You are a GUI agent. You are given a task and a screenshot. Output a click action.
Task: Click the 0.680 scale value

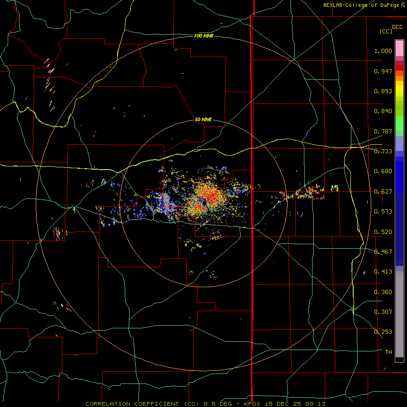coord(383,171)
